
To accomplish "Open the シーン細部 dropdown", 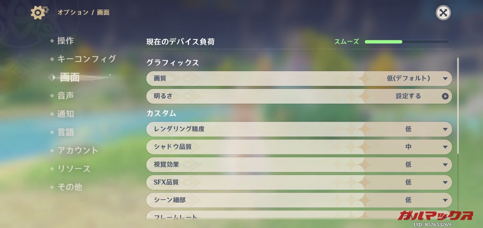I will coord(445,200).
